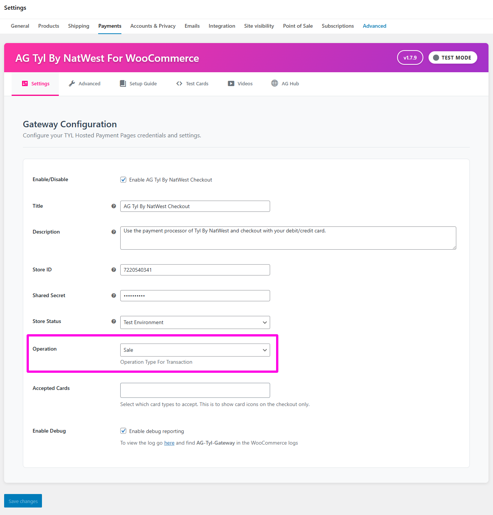This screenshot has height=515, width=493.
Task: Open the Setup Guide tab
Action: point(138,83)
